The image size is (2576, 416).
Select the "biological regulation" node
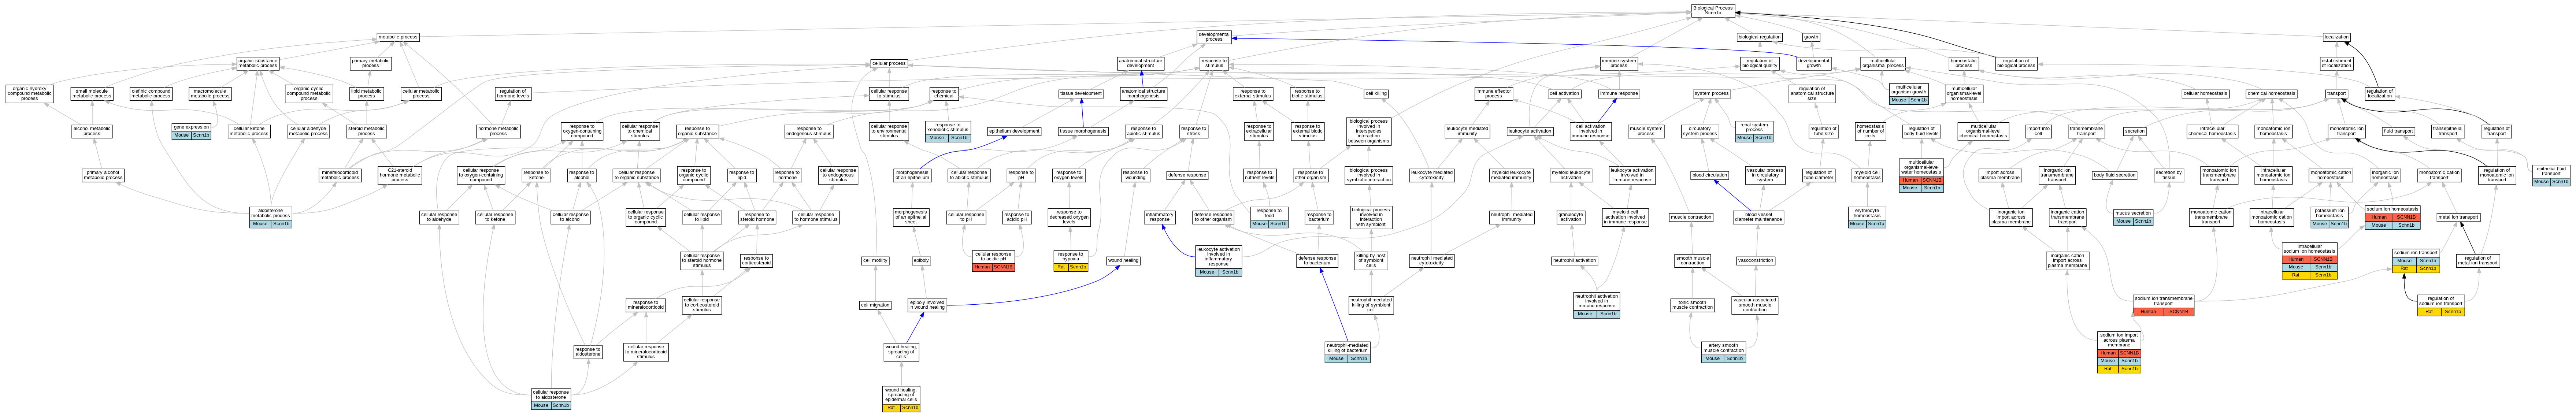1760,37
